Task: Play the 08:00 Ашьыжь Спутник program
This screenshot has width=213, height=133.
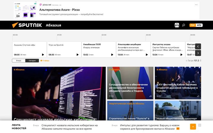Action: (43, 55)
